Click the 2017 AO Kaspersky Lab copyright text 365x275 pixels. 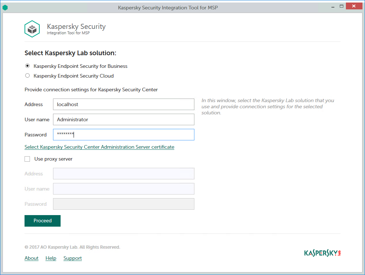coord(72,247)
